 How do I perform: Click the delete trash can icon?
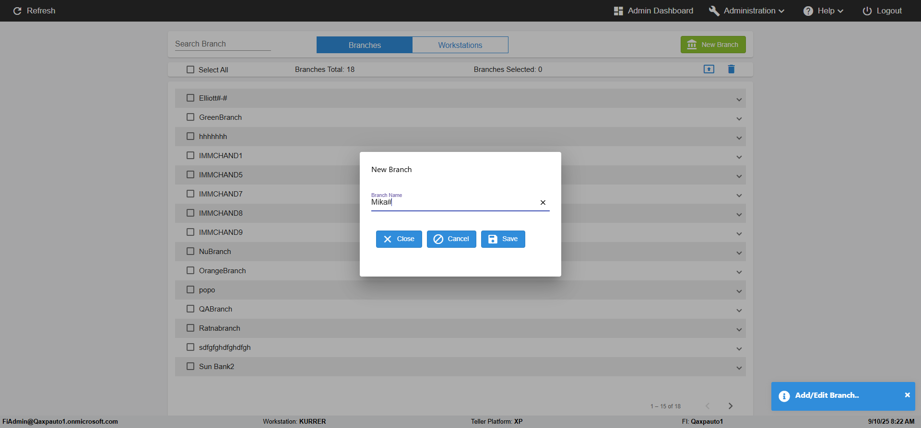(x=732, y=69)
